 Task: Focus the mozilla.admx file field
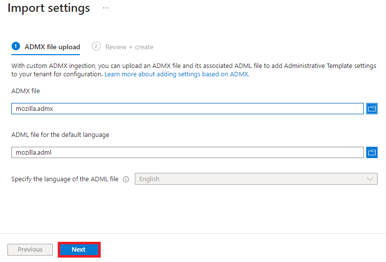(188, 108)
